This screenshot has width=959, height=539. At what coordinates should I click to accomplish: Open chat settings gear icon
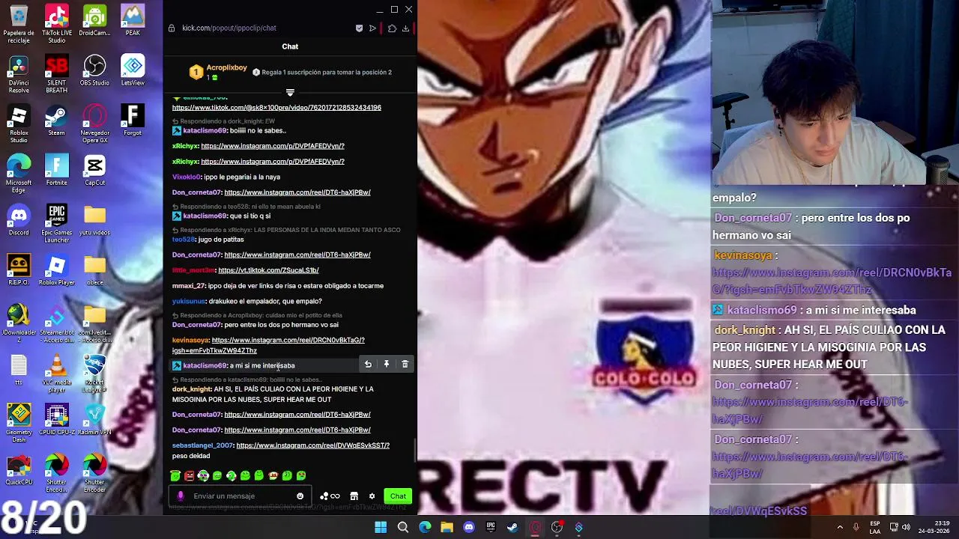[x=372, y=496]
